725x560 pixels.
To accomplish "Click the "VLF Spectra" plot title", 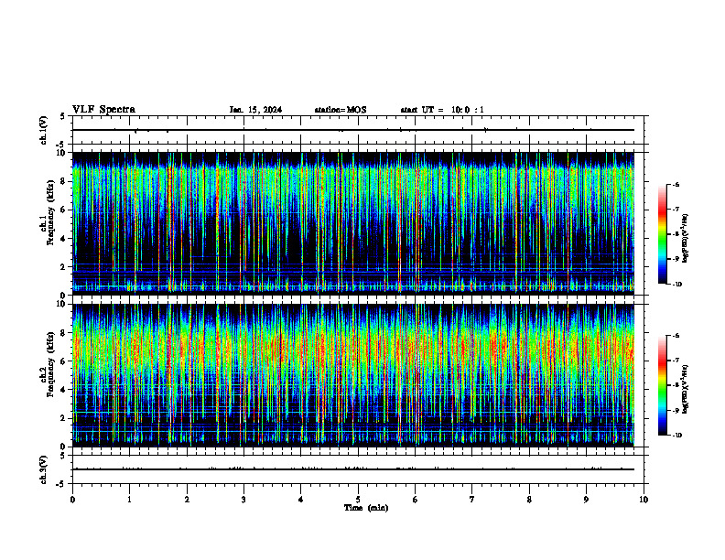I will pyautogui.click(x=103, y=110).
